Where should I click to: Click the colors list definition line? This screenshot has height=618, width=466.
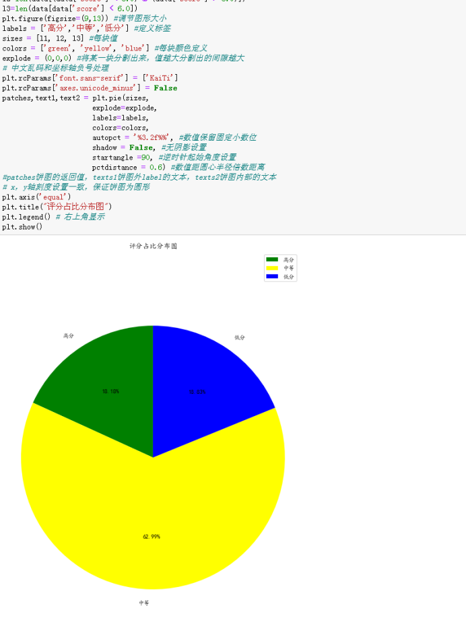click(104, 48)
